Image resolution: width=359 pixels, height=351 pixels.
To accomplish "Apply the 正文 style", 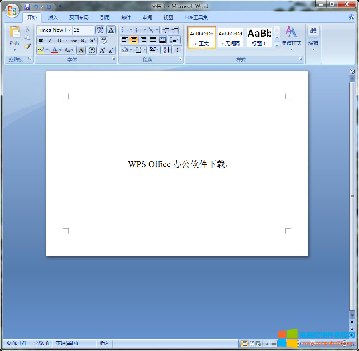I will pyautogui.click(x=201, y=37).
